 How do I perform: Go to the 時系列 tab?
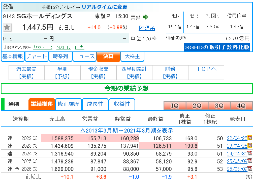(x=60, y=56)
